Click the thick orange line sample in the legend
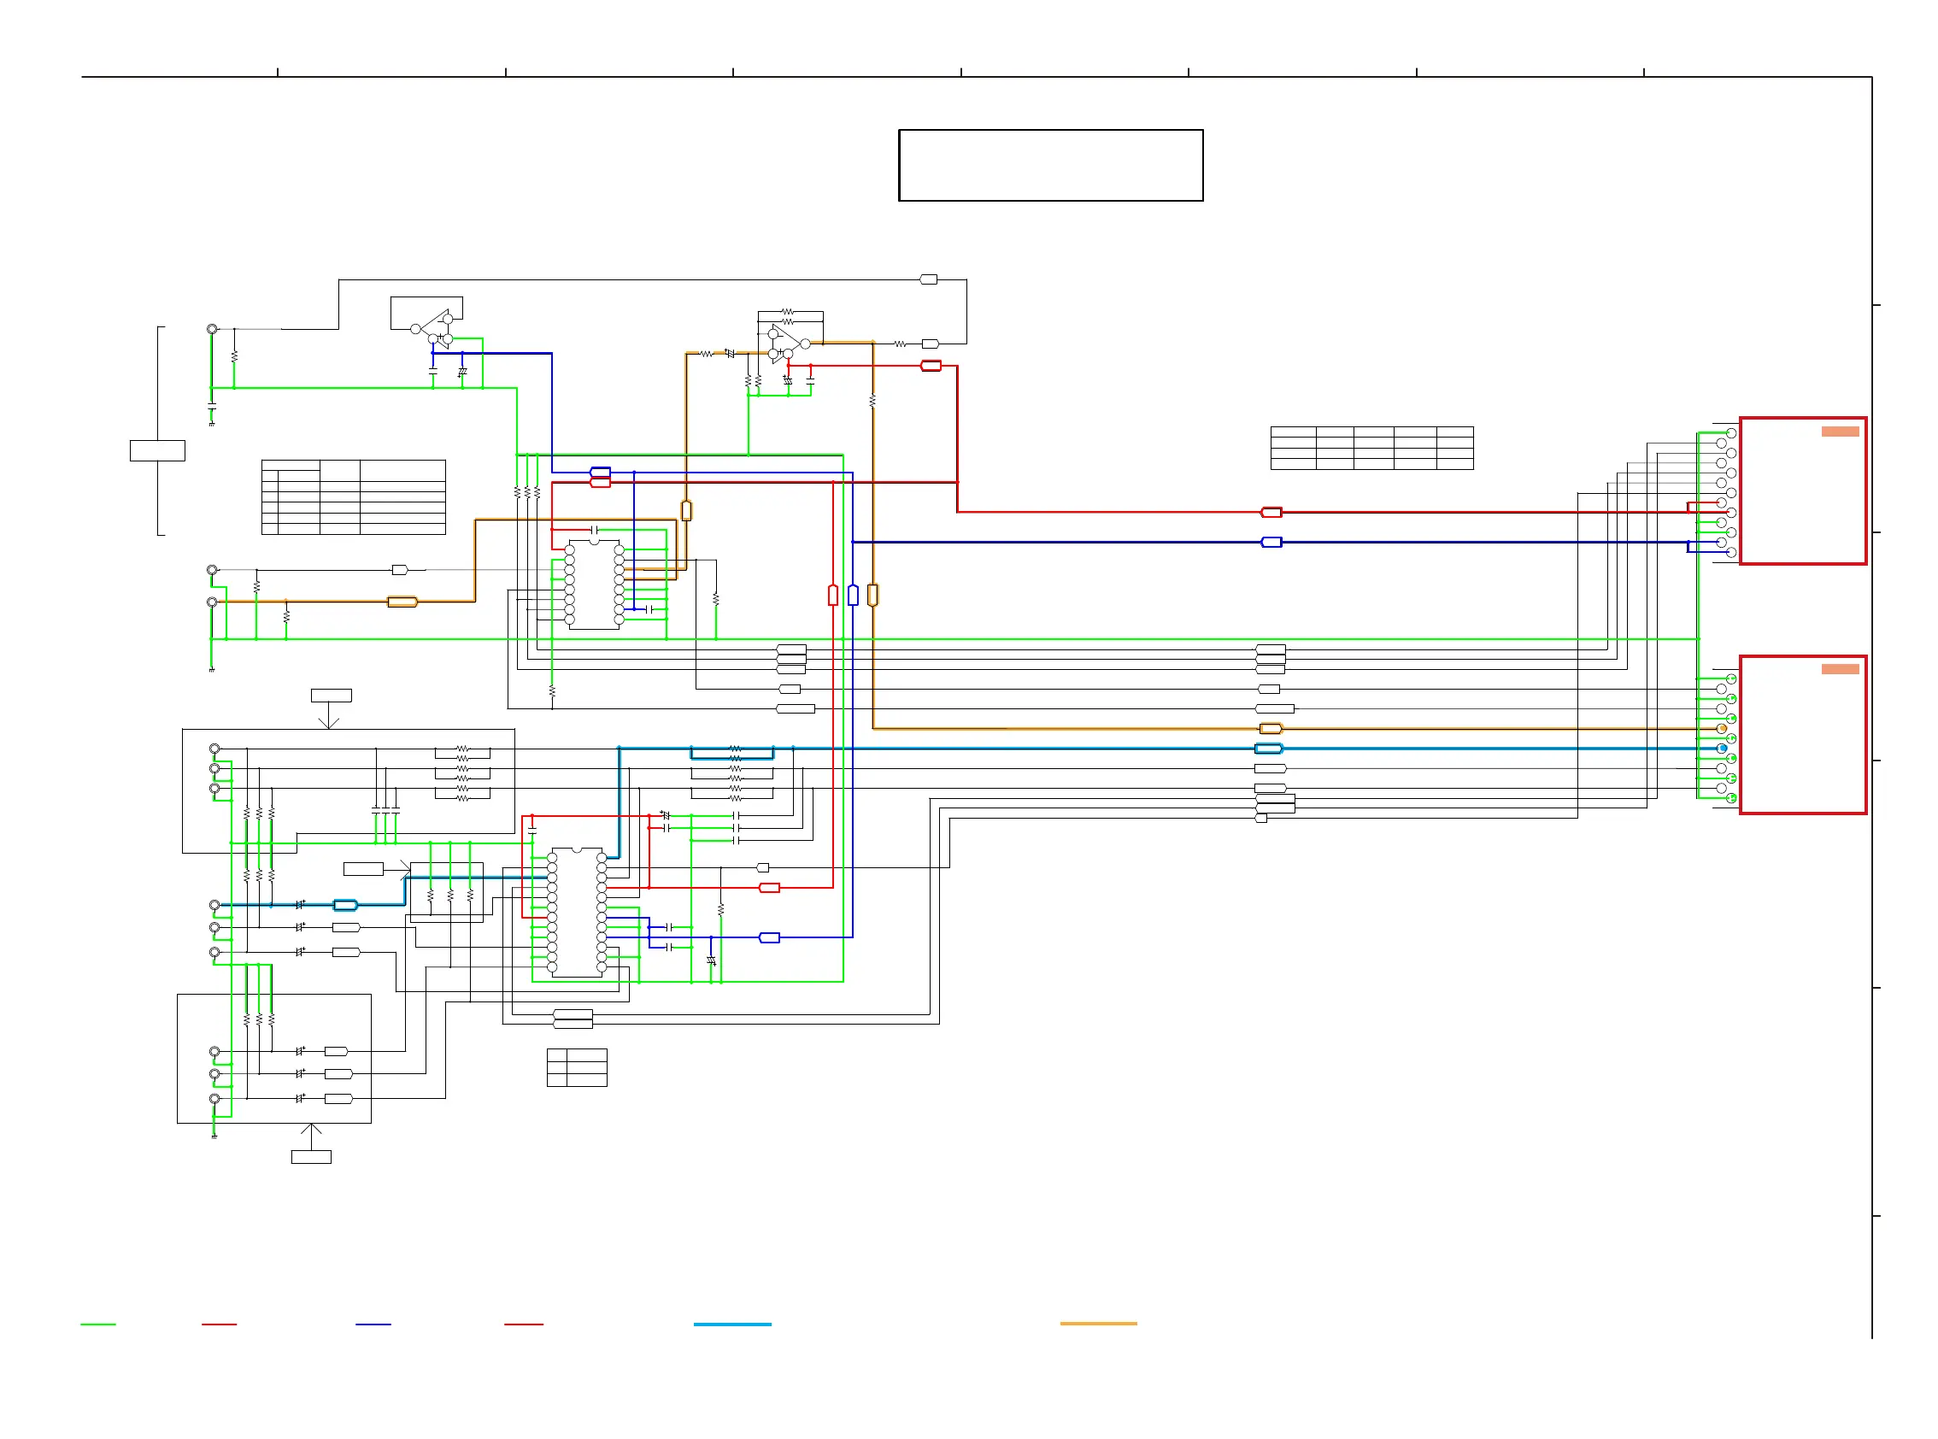 1098,1323
